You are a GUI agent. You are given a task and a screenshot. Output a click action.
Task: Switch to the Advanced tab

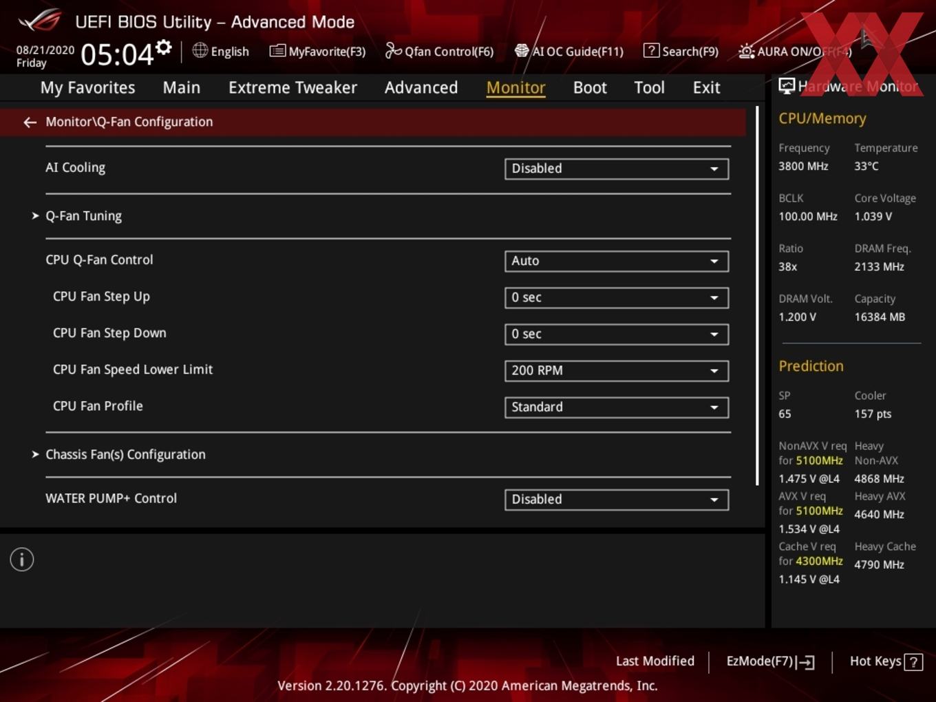coord(421,87)
